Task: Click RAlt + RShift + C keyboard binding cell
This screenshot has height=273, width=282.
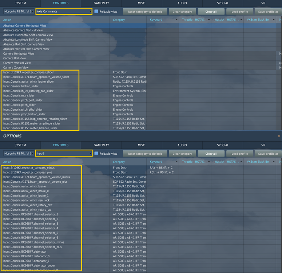Action: click(x=163, y=168)
